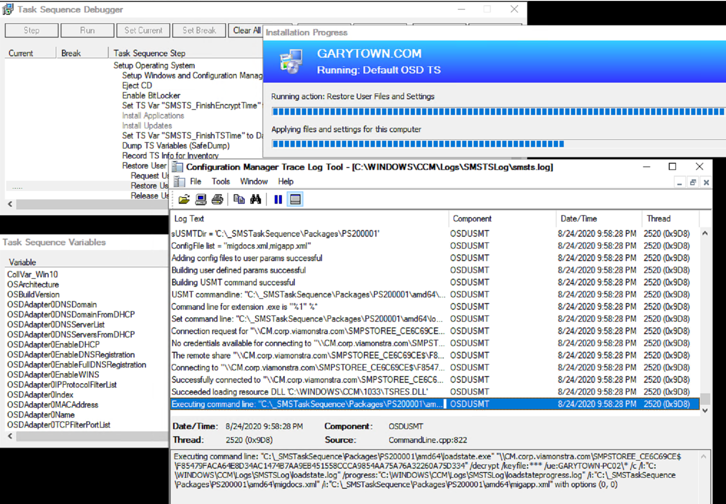Minimize the inner log document window
The image size is (726, 504).
[x=679, y=182]
